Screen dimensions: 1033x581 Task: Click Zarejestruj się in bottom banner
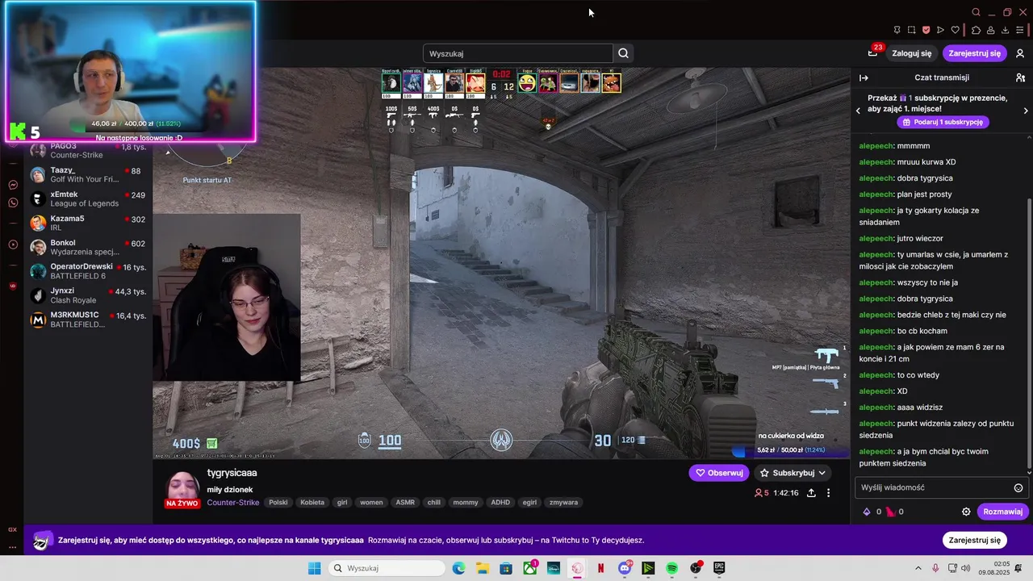coord(974,540)
